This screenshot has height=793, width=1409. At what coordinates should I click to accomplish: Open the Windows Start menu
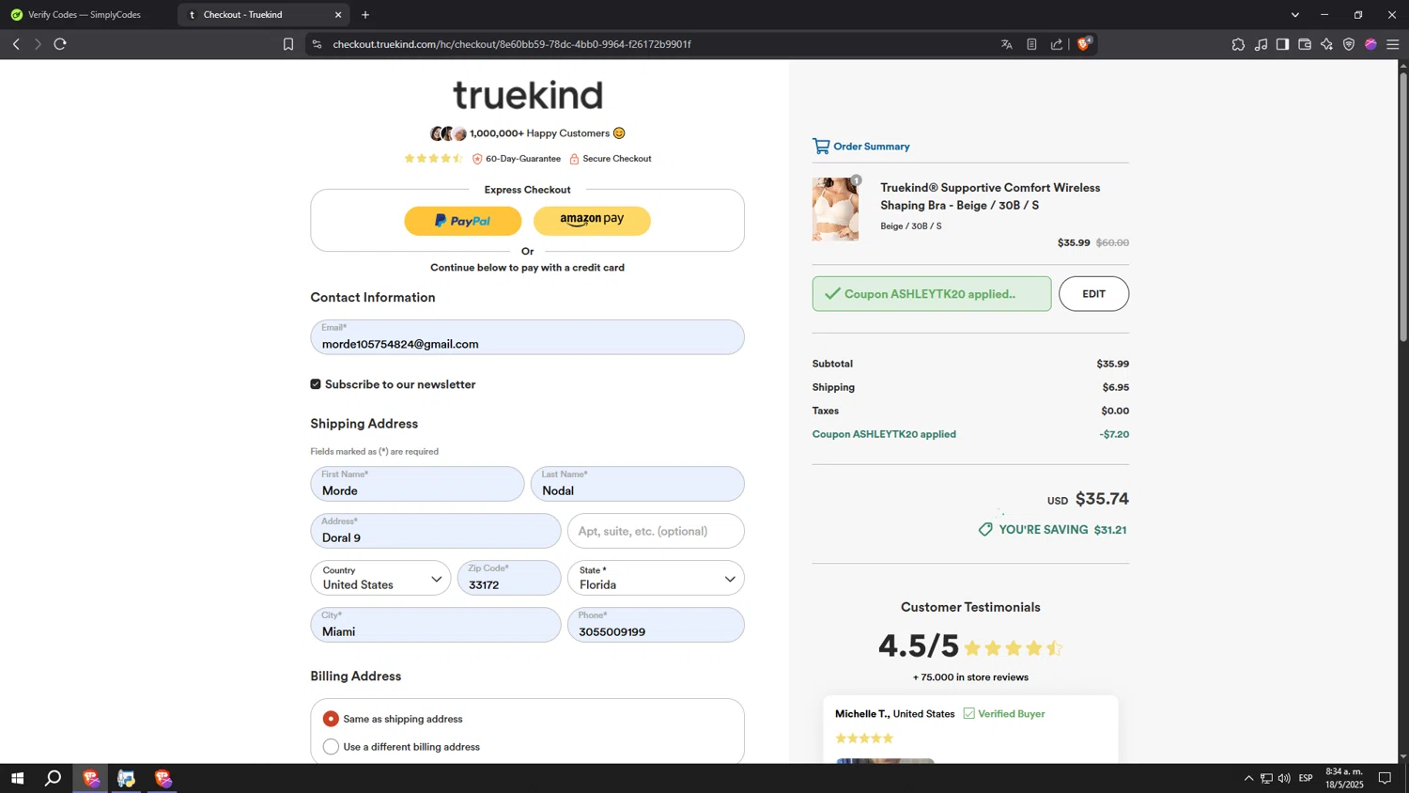coord(17,778)
